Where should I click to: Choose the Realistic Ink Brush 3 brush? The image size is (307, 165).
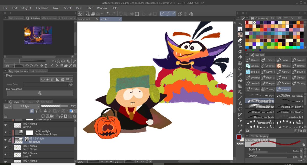tap(260, 112)
